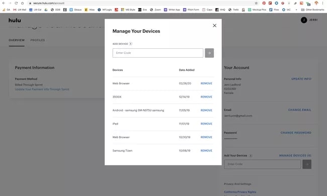
Task: Open the Zoom bookmark
Action: pos(155,10)
